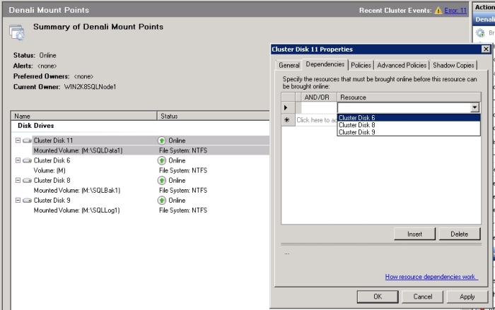Pick Cluster Disk 9 in the resource list
495x310 pixels.
tap(357, 132)
